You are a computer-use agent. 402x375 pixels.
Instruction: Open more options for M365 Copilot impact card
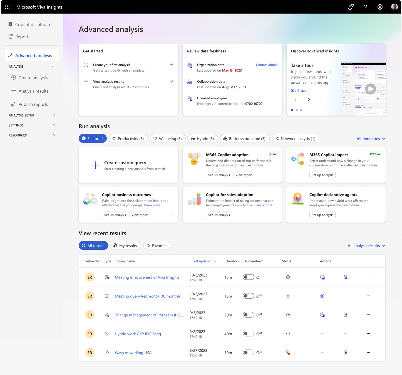coord(379,175)
